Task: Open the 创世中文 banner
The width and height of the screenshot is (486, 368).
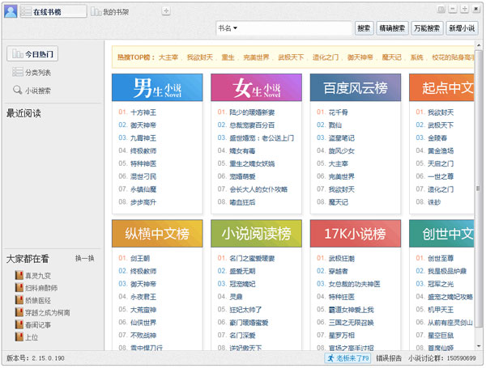Action: [441, 234]
